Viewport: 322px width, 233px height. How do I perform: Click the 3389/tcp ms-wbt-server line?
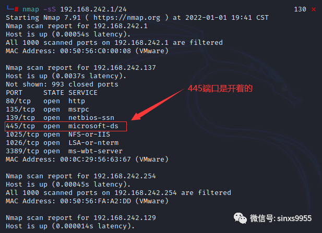[x=64, y=151]
